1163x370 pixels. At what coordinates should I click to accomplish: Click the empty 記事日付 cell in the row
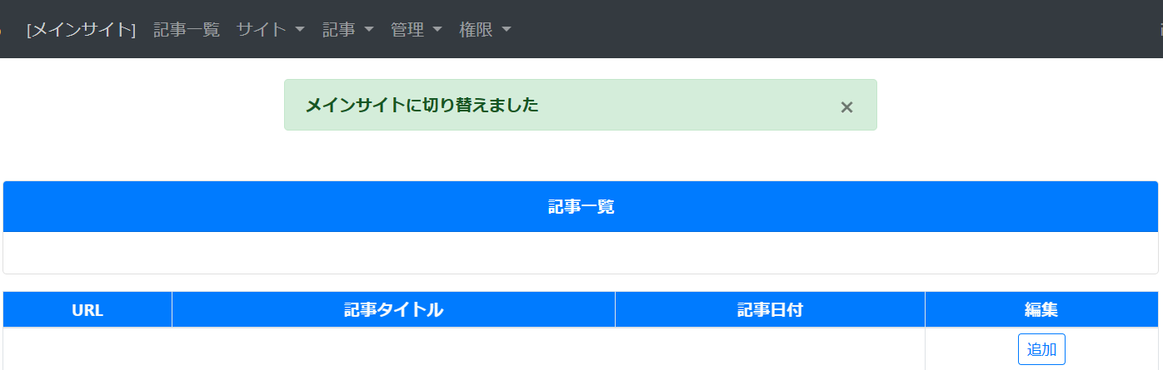click(x=770, y=349)
